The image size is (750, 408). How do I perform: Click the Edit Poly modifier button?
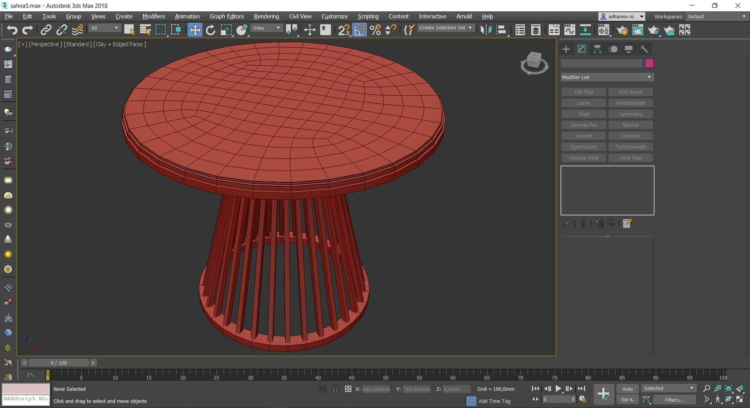[x=584, y=92]
